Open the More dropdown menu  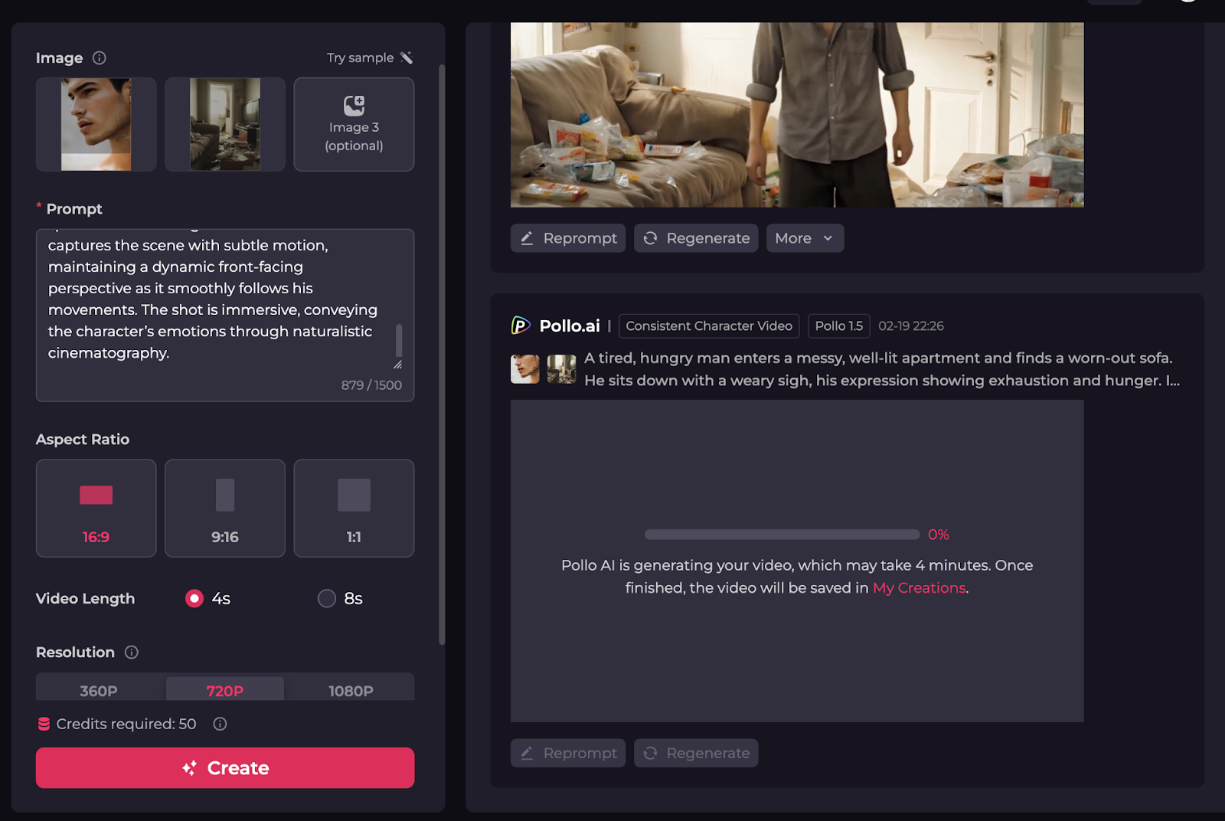click(805, 238)
